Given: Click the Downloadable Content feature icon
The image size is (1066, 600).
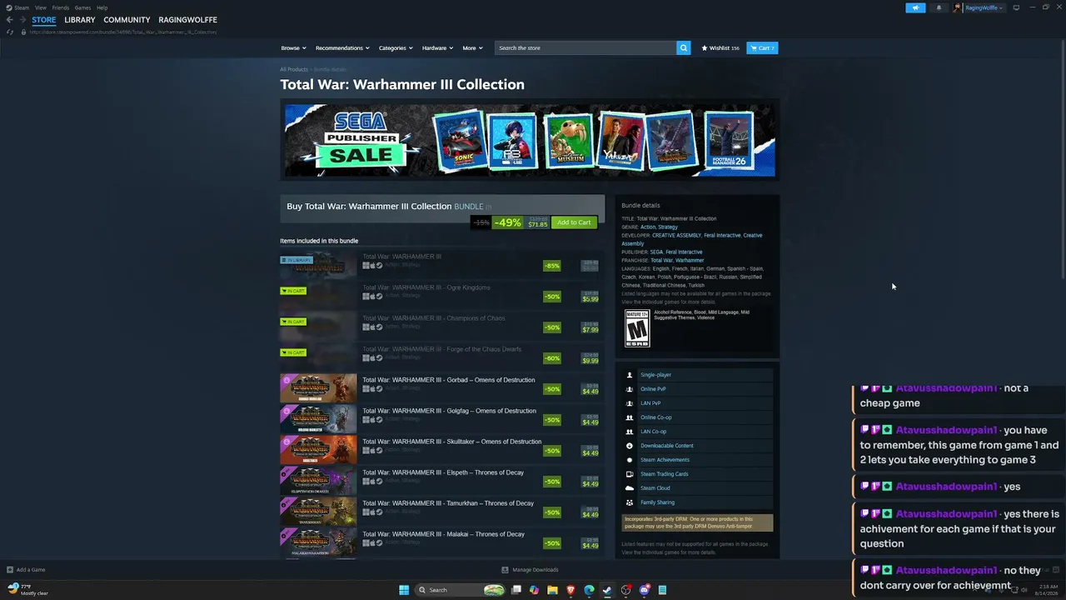Looking at the screenshot, I should pos(630,446).
